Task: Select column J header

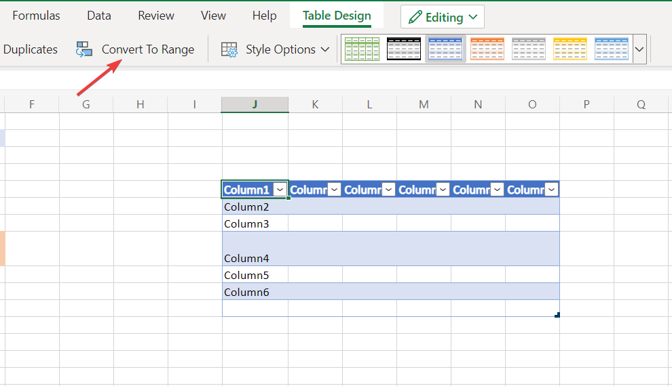Action: pos(255,104)
